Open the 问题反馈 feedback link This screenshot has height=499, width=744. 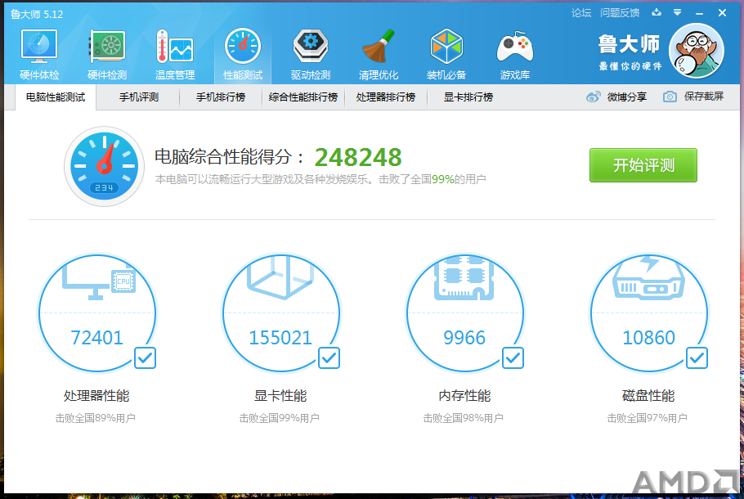tap(620, 13)
